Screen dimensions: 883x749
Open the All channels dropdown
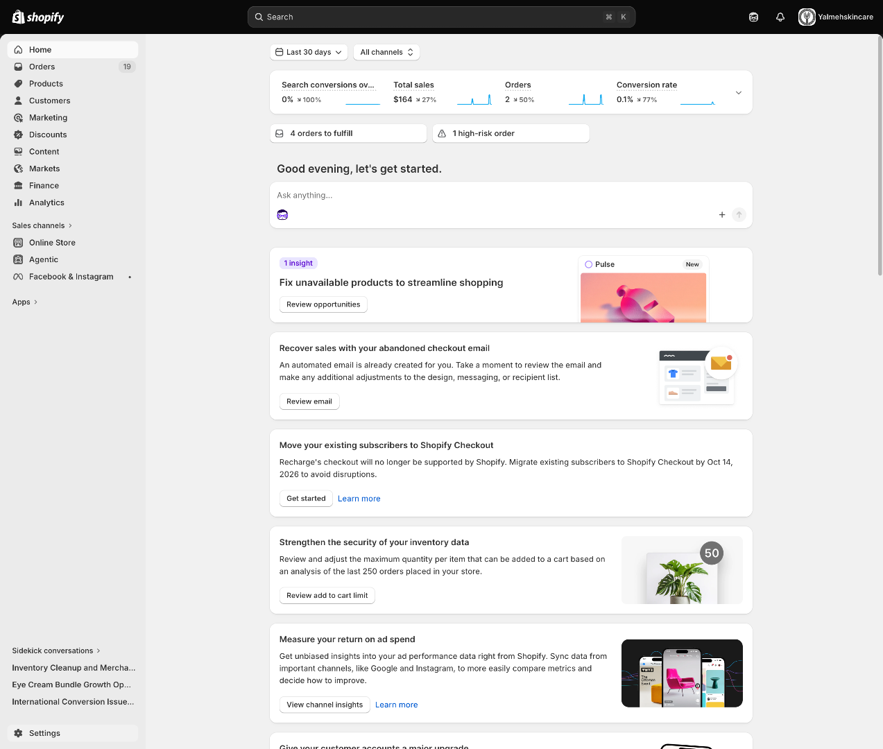coord(386,52)
